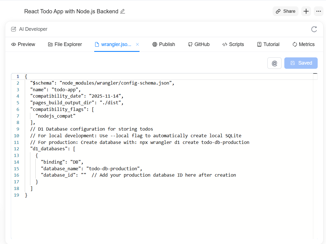Click the Publish globe icon
This screenshot has height=244, width=326.
point(155,44)
